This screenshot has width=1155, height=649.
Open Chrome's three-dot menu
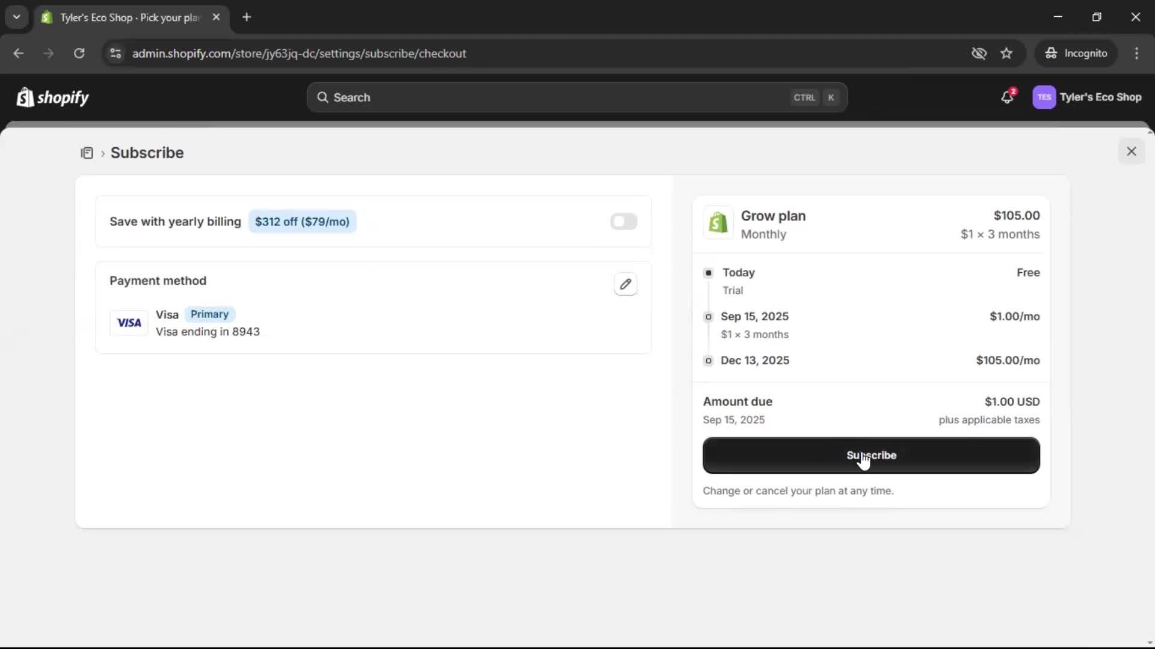(1137, 53)
